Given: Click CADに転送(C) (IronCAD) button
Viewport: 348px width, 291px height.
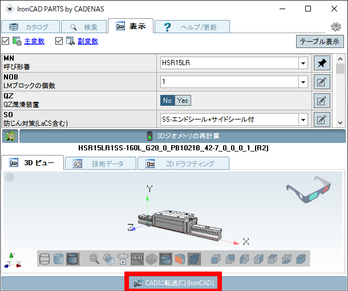Looking at the screenshot, I should (174, 283).
